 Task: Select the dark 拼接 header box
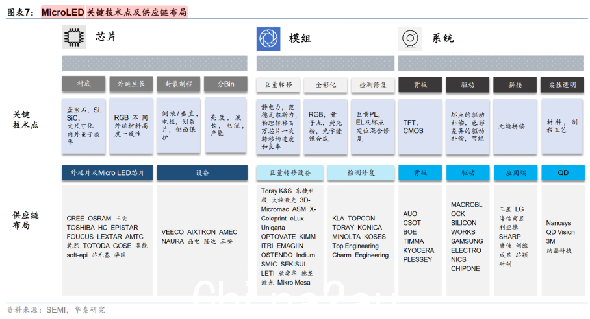[515, 85]
